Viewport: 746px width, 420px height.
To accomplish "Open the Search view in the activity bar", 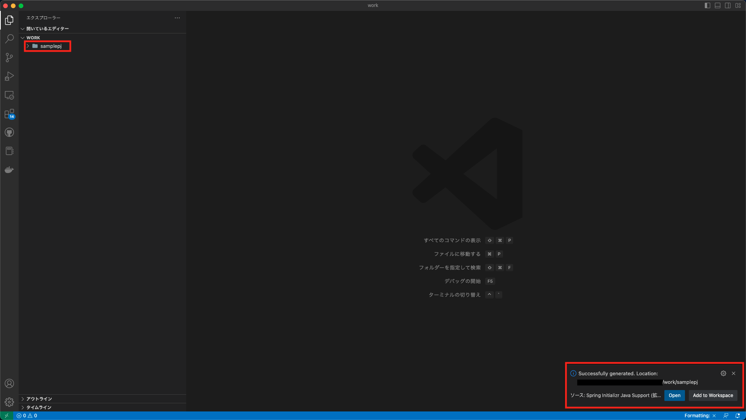I will click(x=9, y=38).
